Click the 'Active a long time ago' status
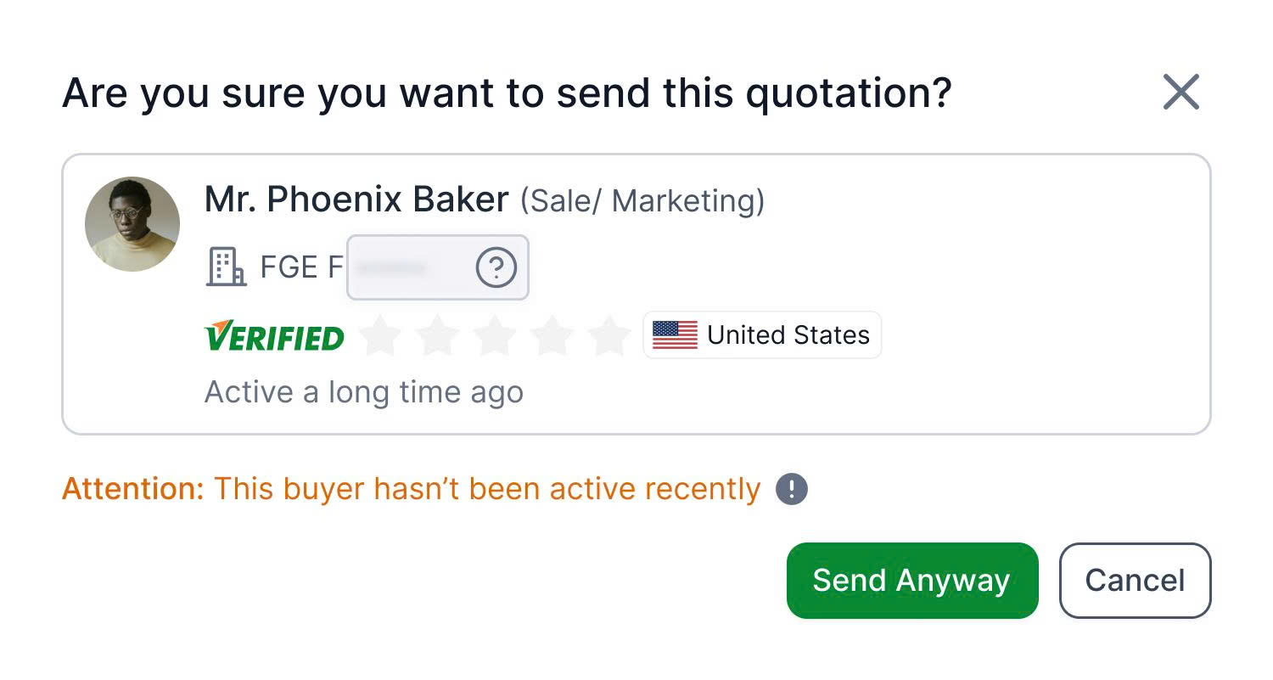Viewport: 1273px width, 680px height. click(x=364, y=392)
